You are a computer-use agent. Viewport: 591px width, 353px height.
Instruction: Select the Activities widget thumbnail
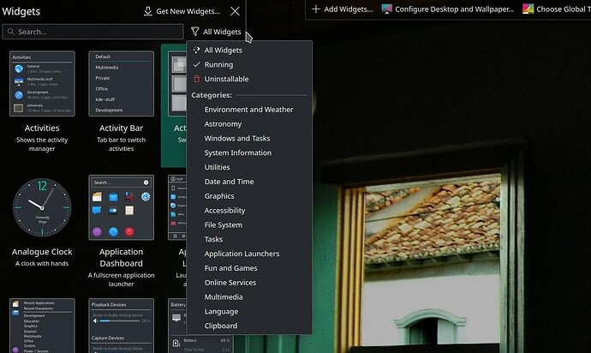pyautogui.click(x=42, y=83)
